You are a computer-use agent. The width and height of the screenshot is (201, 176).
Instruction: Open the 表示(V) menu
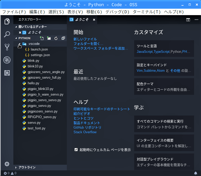coord(75,12)
